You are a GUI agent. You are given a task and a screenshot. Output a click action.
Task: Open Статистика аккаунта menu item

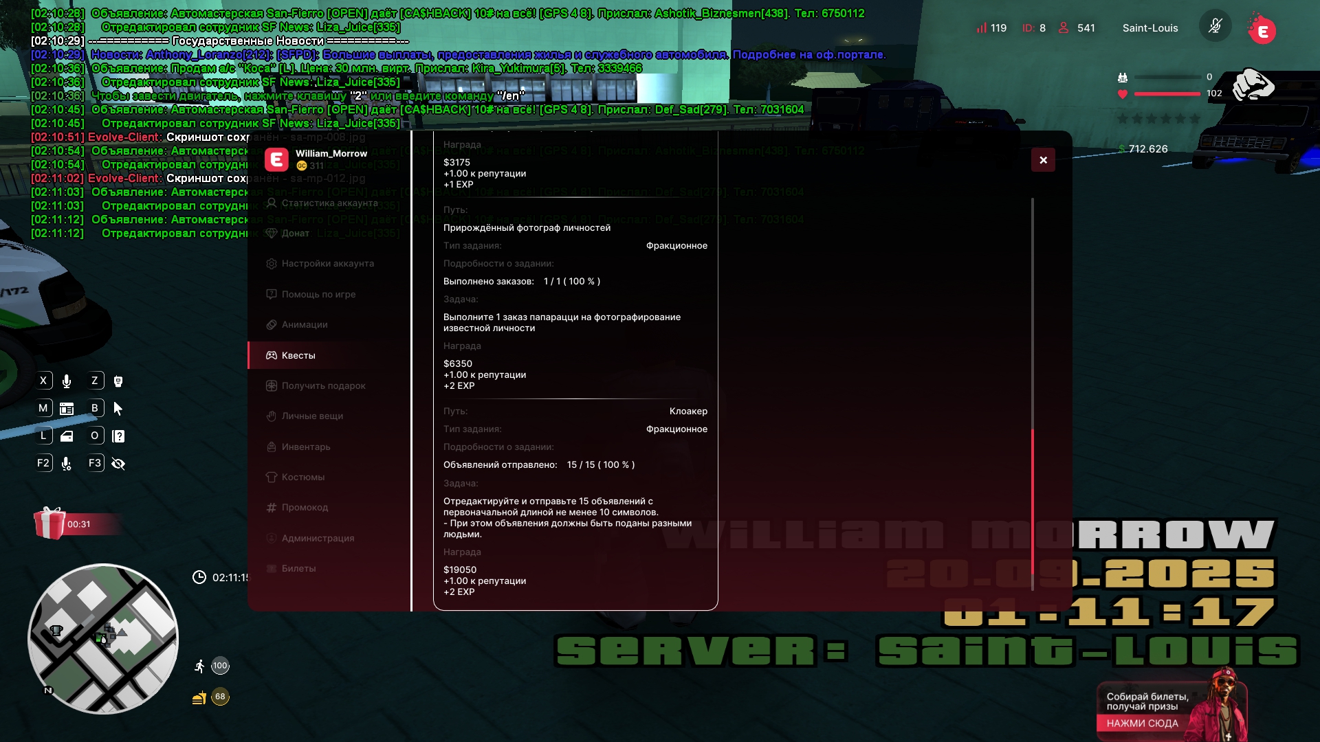329,203
